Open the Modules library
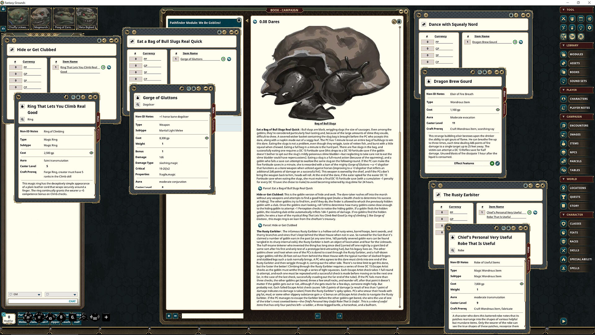 (x=576, y=54)
